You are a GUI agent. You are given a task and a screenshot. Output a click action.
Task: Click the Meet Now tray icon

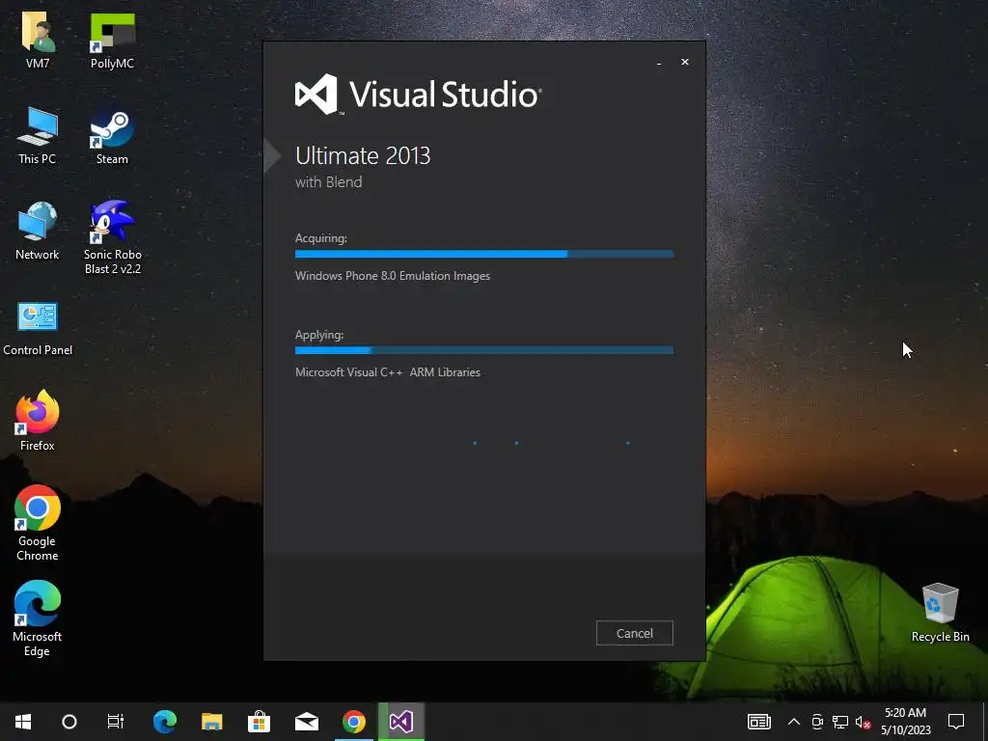coord(817,722)
